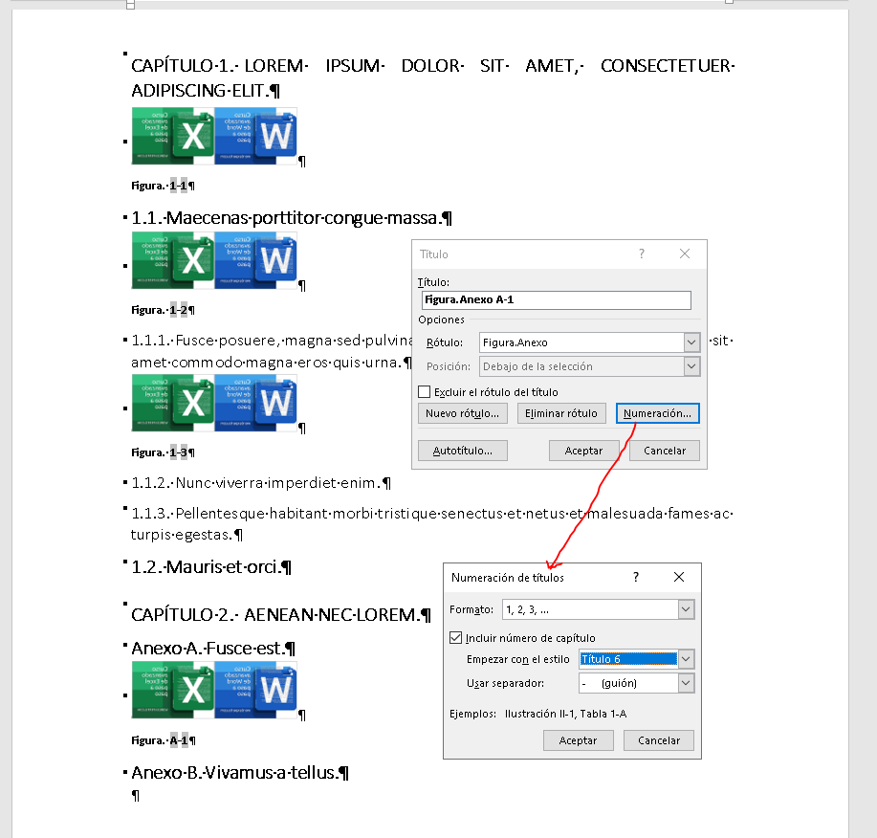Cancel the Título dialog

pyautogui.click(x=665, y=451)
